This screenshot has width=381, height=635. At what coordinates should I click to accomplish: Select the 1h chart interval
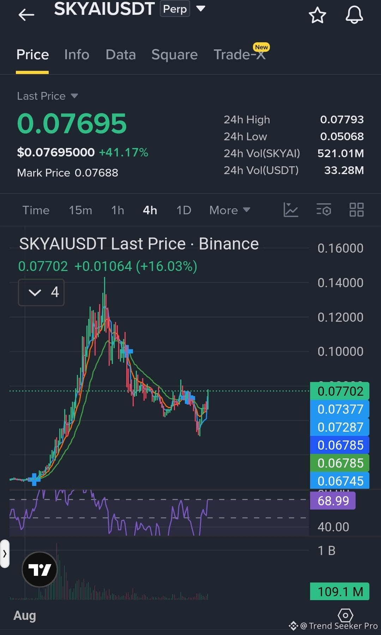(117, 210)
